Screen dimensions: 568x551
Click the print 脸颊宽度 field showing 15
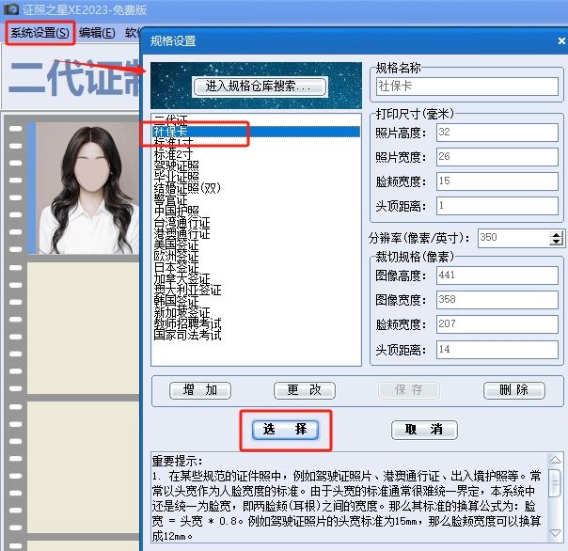pyautogui.click(x=497, y=181)
